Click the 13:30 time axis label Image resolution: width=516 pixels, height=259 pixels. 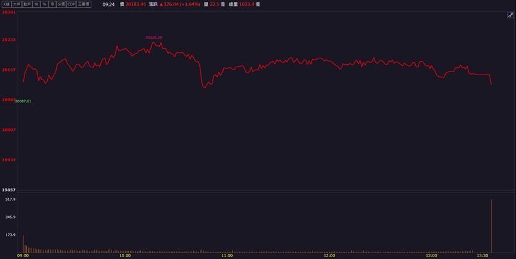tap(483, 255)
